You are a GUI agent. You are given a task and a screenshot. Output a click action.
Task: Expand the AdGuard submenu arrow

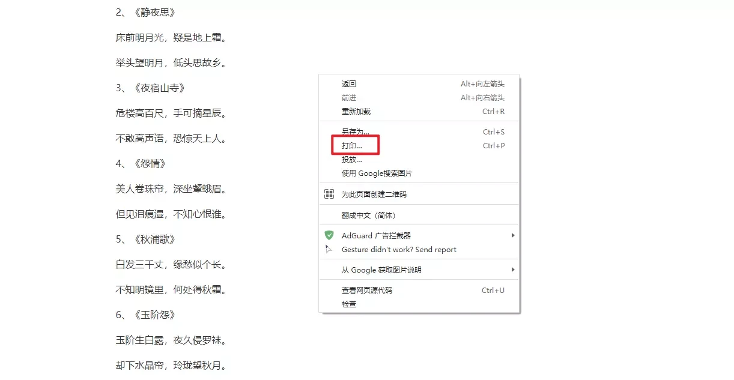[513, 235]
